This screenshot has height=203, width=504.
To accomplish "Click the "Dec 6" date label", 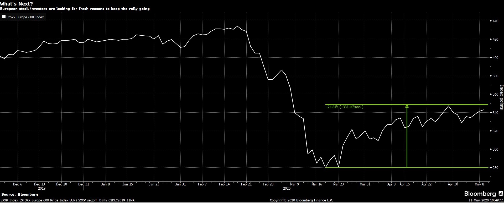I will pyautogui.click(x=18, y=184).
